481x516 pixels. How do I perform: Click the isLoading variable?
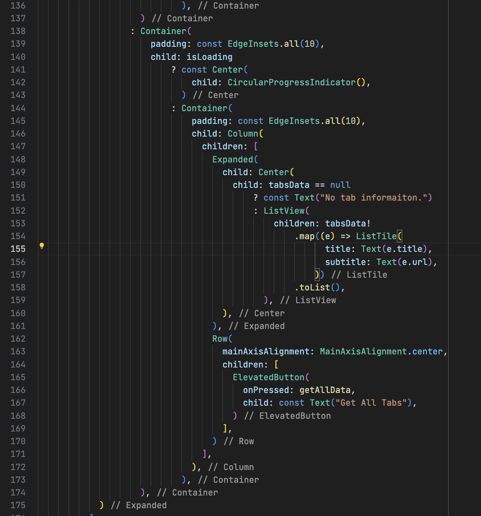point(209,57)
